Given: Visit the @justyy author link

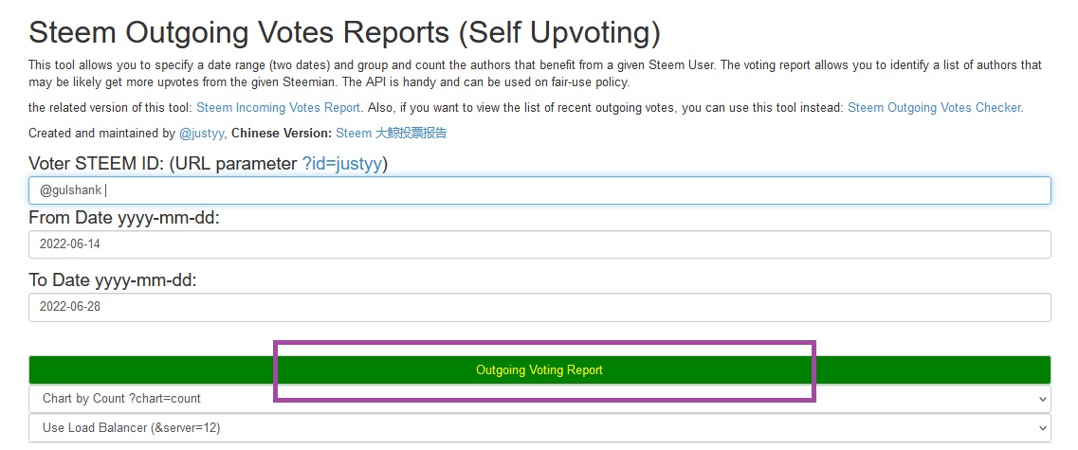Looking at the screenshot, I should click(201, 134).
